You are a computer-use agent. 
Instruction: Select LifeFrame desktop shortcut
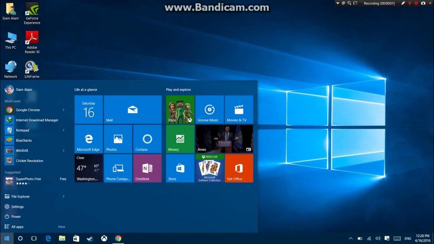click(32, 70)
